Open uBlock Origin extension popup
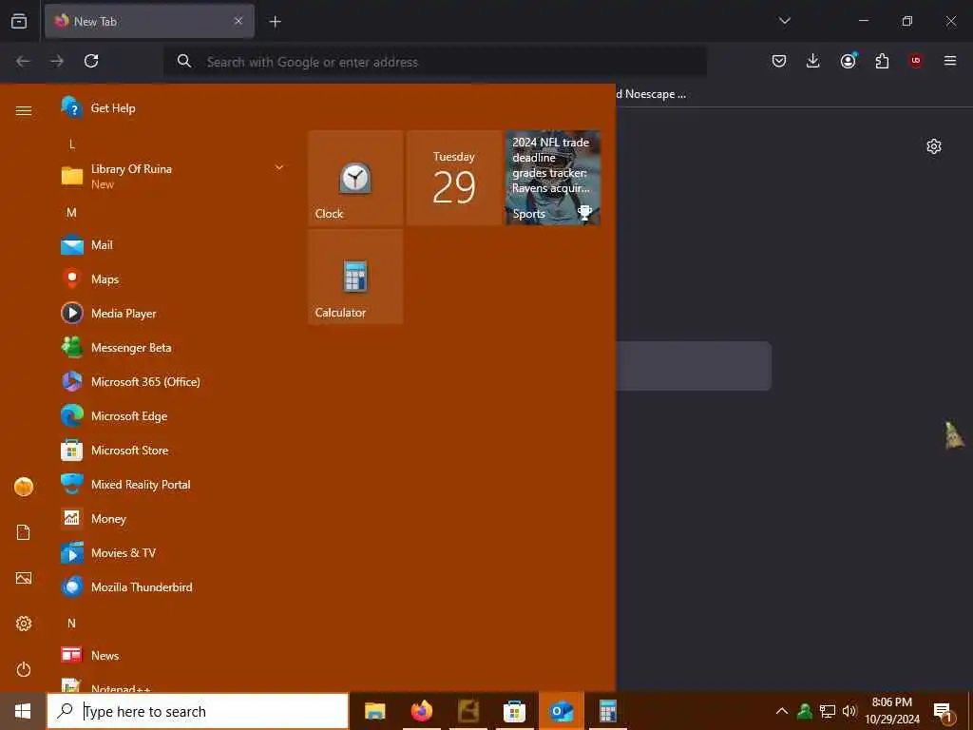 click(916, 61)
